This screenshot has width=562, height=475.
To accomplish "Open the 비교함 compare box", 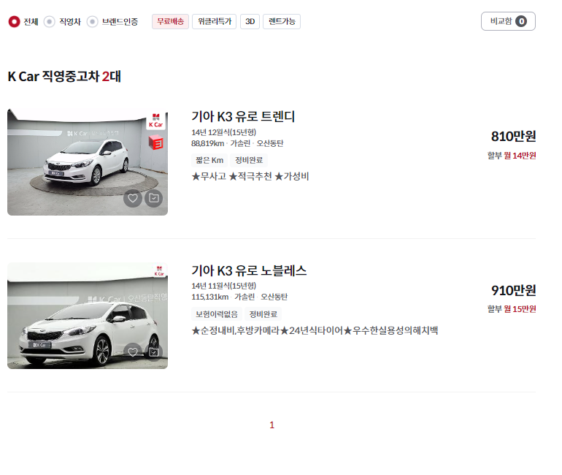I will (x=508, y=21).
